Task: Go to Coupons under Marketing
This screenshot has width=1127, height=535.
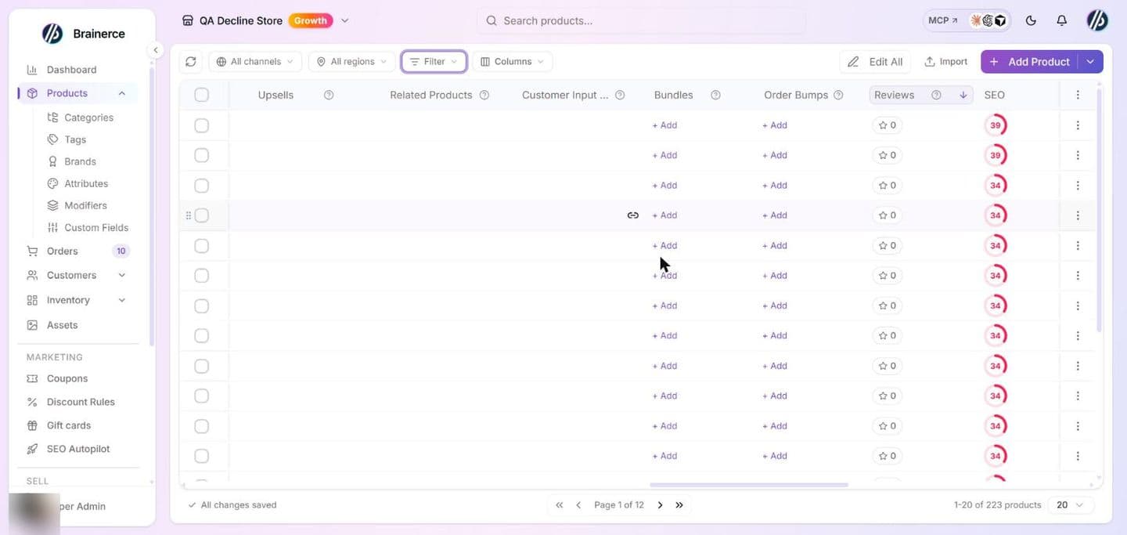Action: point(67,378)
